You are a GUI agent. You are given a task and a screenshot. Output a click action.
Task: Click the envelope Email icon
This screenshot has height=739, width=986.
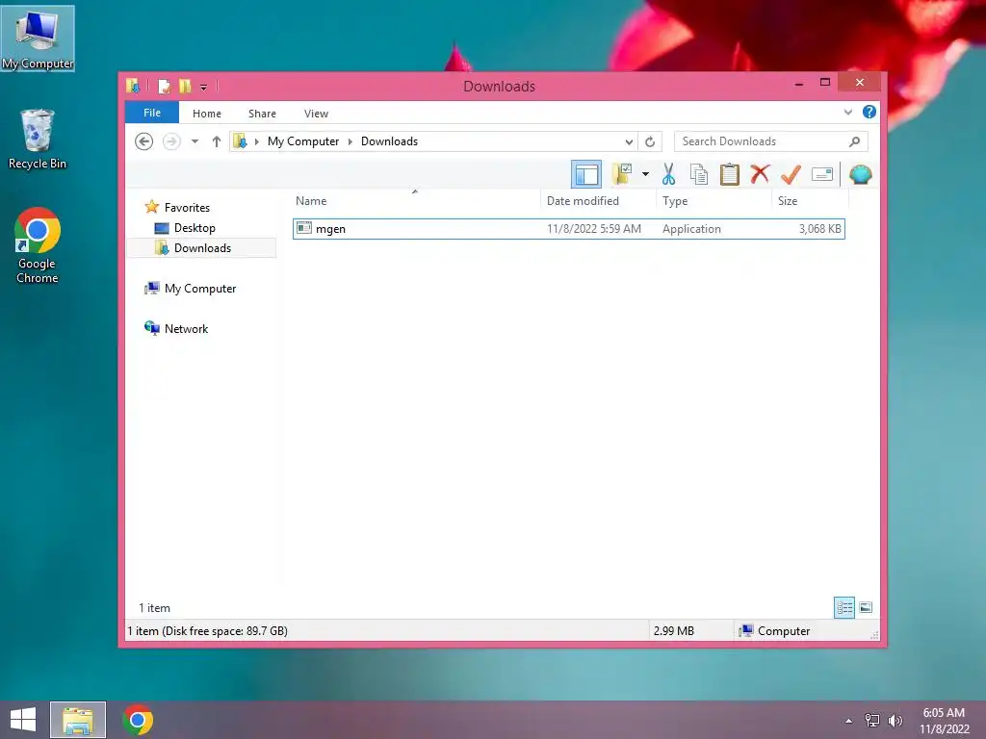click(x=822, y=174)
